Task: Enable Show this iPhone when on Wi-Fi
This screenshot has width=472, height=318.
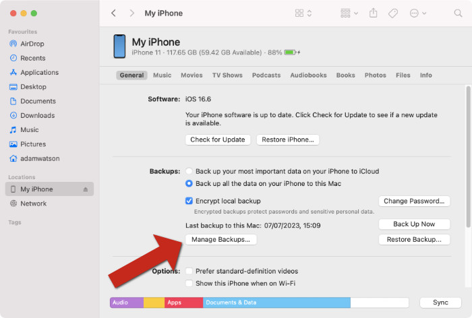Action: pos(189,284)
